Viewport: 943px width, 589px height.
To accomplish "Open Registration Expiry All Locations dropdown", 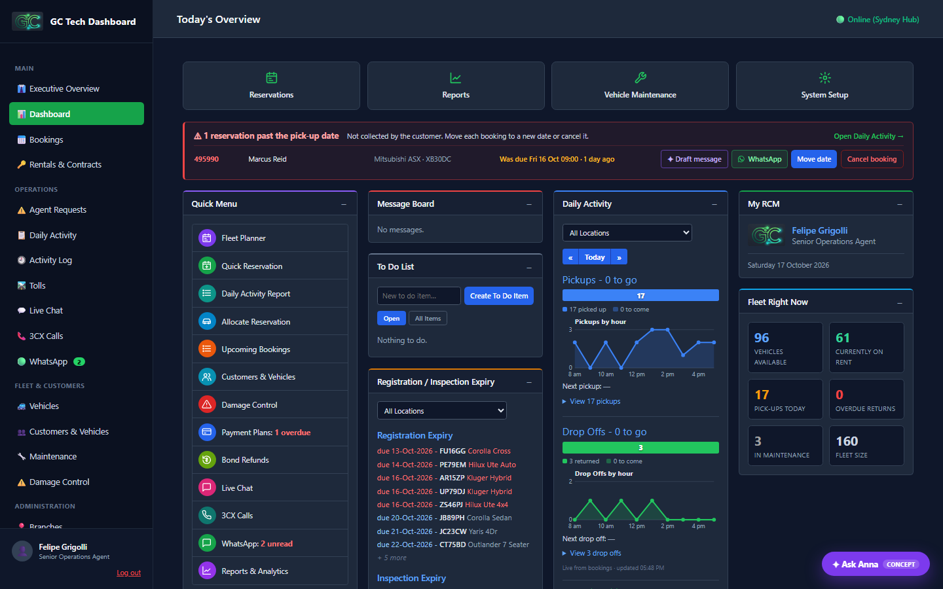I will tap(442, 411).
